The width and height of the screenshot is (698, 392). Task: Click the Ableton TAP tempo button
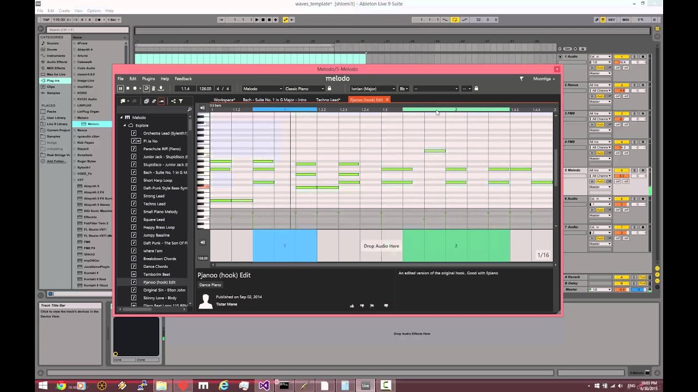point(45,20)
